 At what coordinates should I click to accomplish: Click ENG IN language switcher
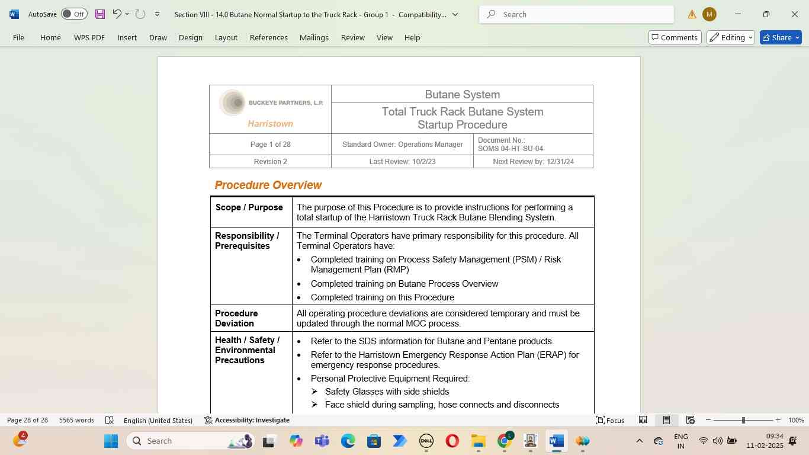pyautogui.click(x=680, y=441)
